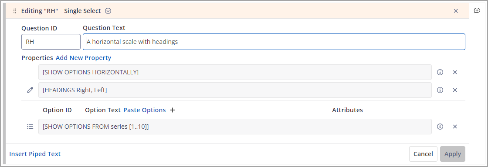
Task: Click Insert Piped Text link
Action: (x=35, y=154)
